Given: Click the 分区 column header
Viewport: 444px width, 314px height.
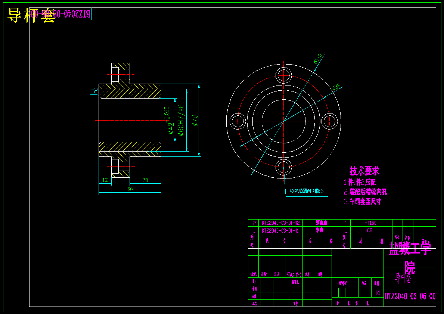Looking at the screenshot, I should point(276,274).
